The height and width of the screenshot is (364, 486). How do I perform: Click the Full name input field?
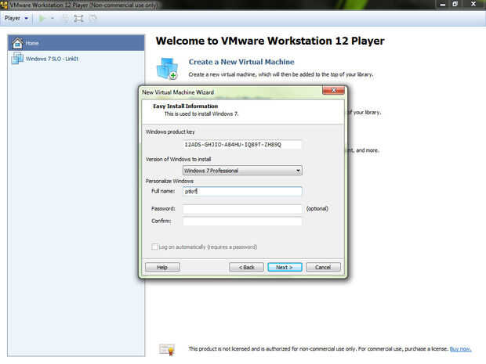[x=242, y=191]
